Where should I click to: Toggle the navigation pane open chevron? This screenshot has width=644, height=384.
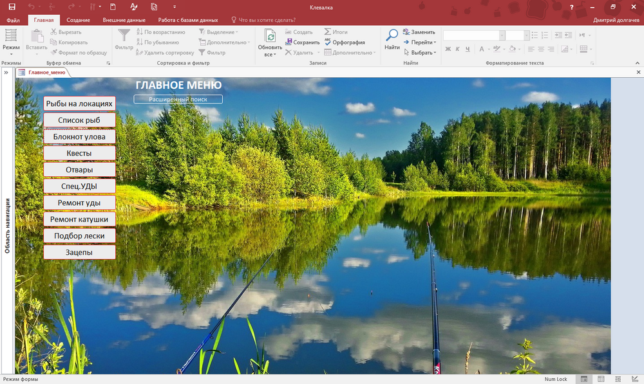[x=6, y=73]
